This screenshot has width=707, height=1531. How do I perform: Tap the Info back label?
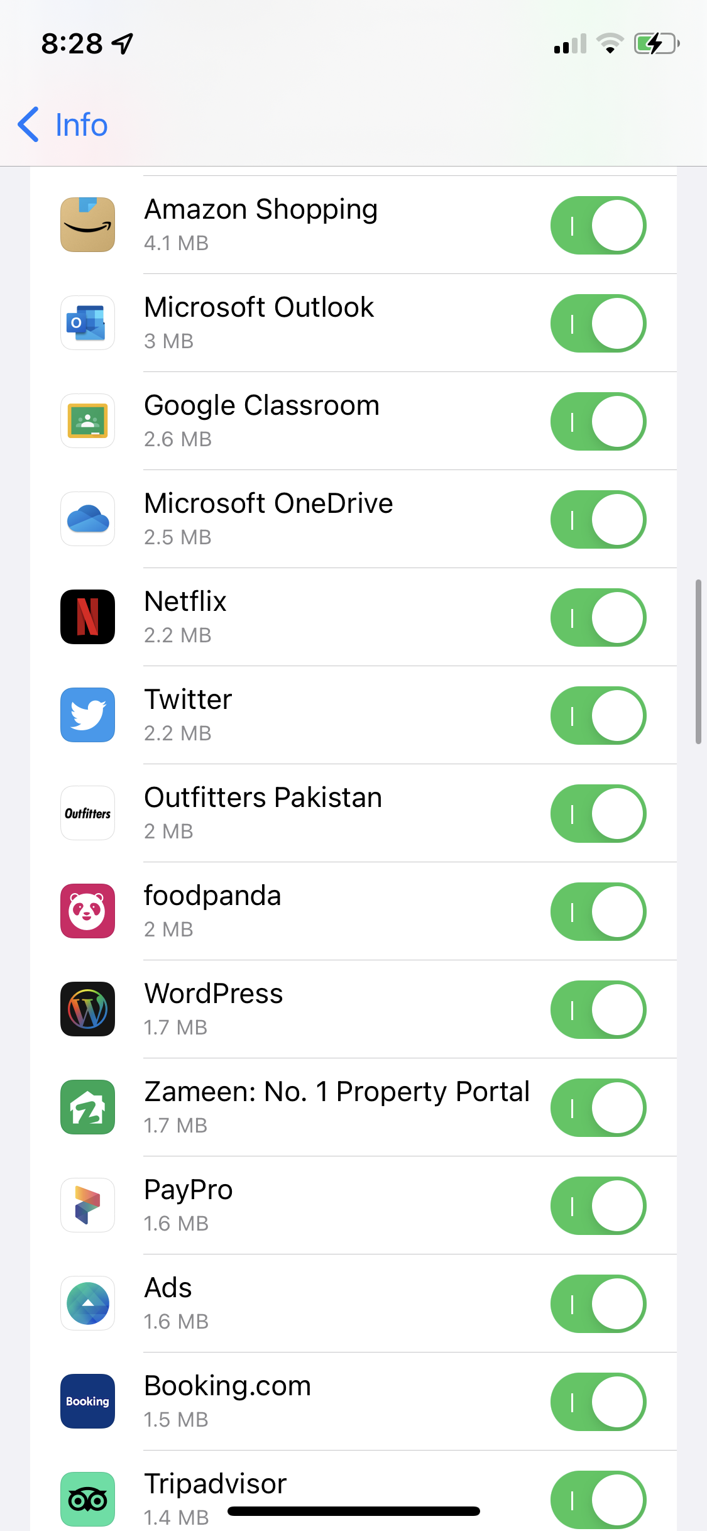[x=81, y=125]
